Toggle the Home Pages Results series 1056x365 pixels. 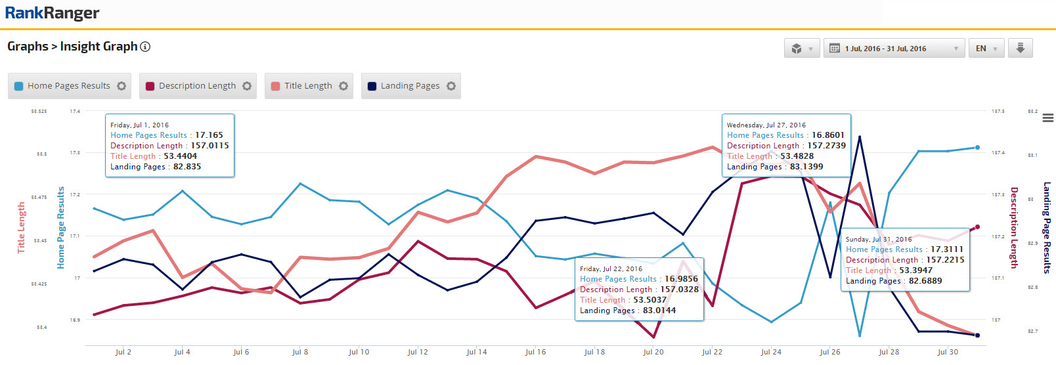click(68, 86)
